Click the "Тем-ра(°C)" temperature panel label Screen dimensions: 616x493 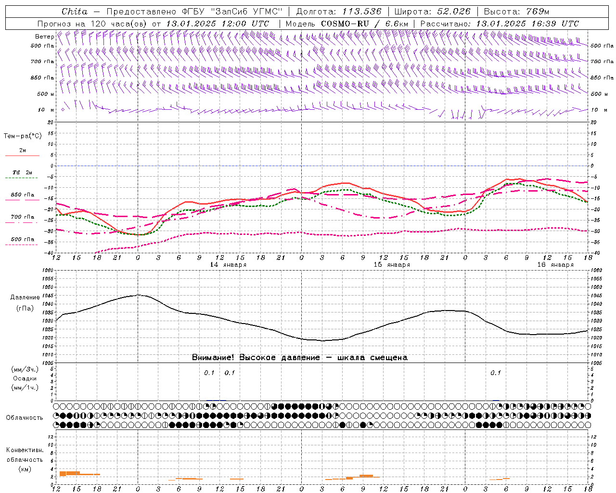click(x=23, y=136)
